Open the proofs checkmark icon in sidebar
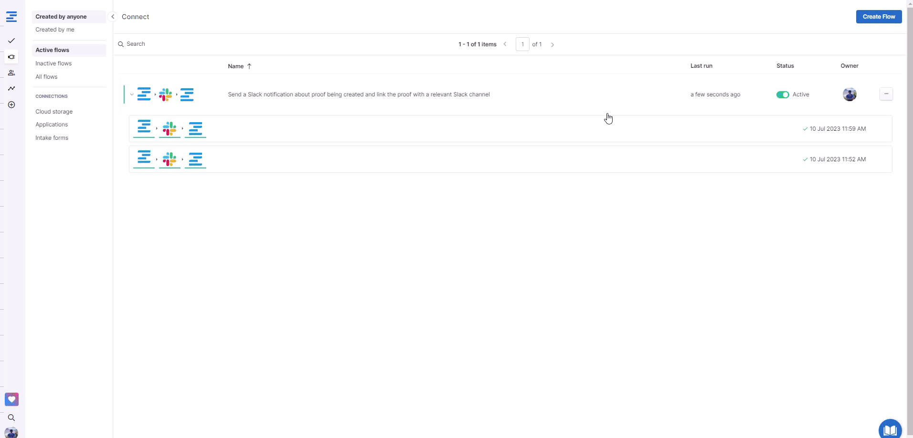913x438 pixels. 11,41
